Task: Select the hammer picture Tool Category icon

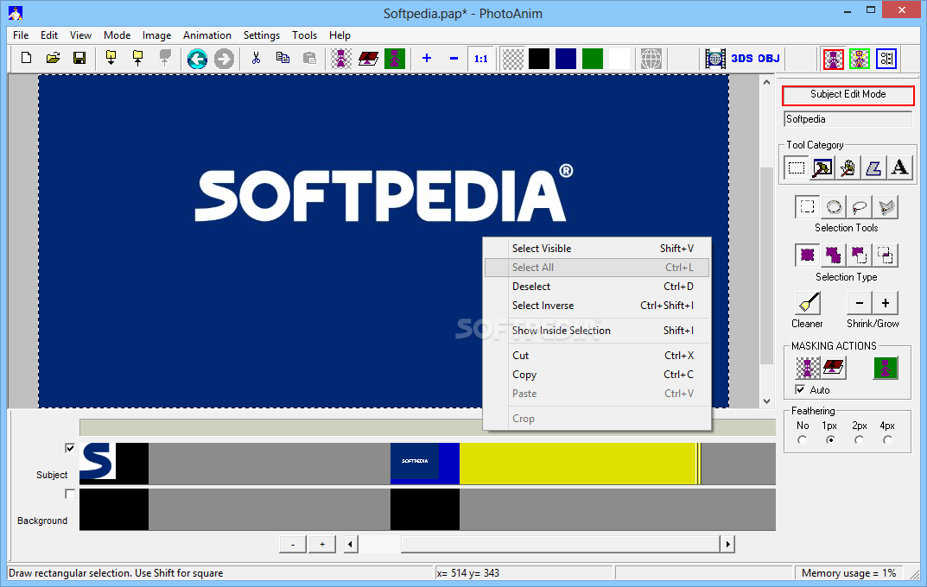Action: 822,167
